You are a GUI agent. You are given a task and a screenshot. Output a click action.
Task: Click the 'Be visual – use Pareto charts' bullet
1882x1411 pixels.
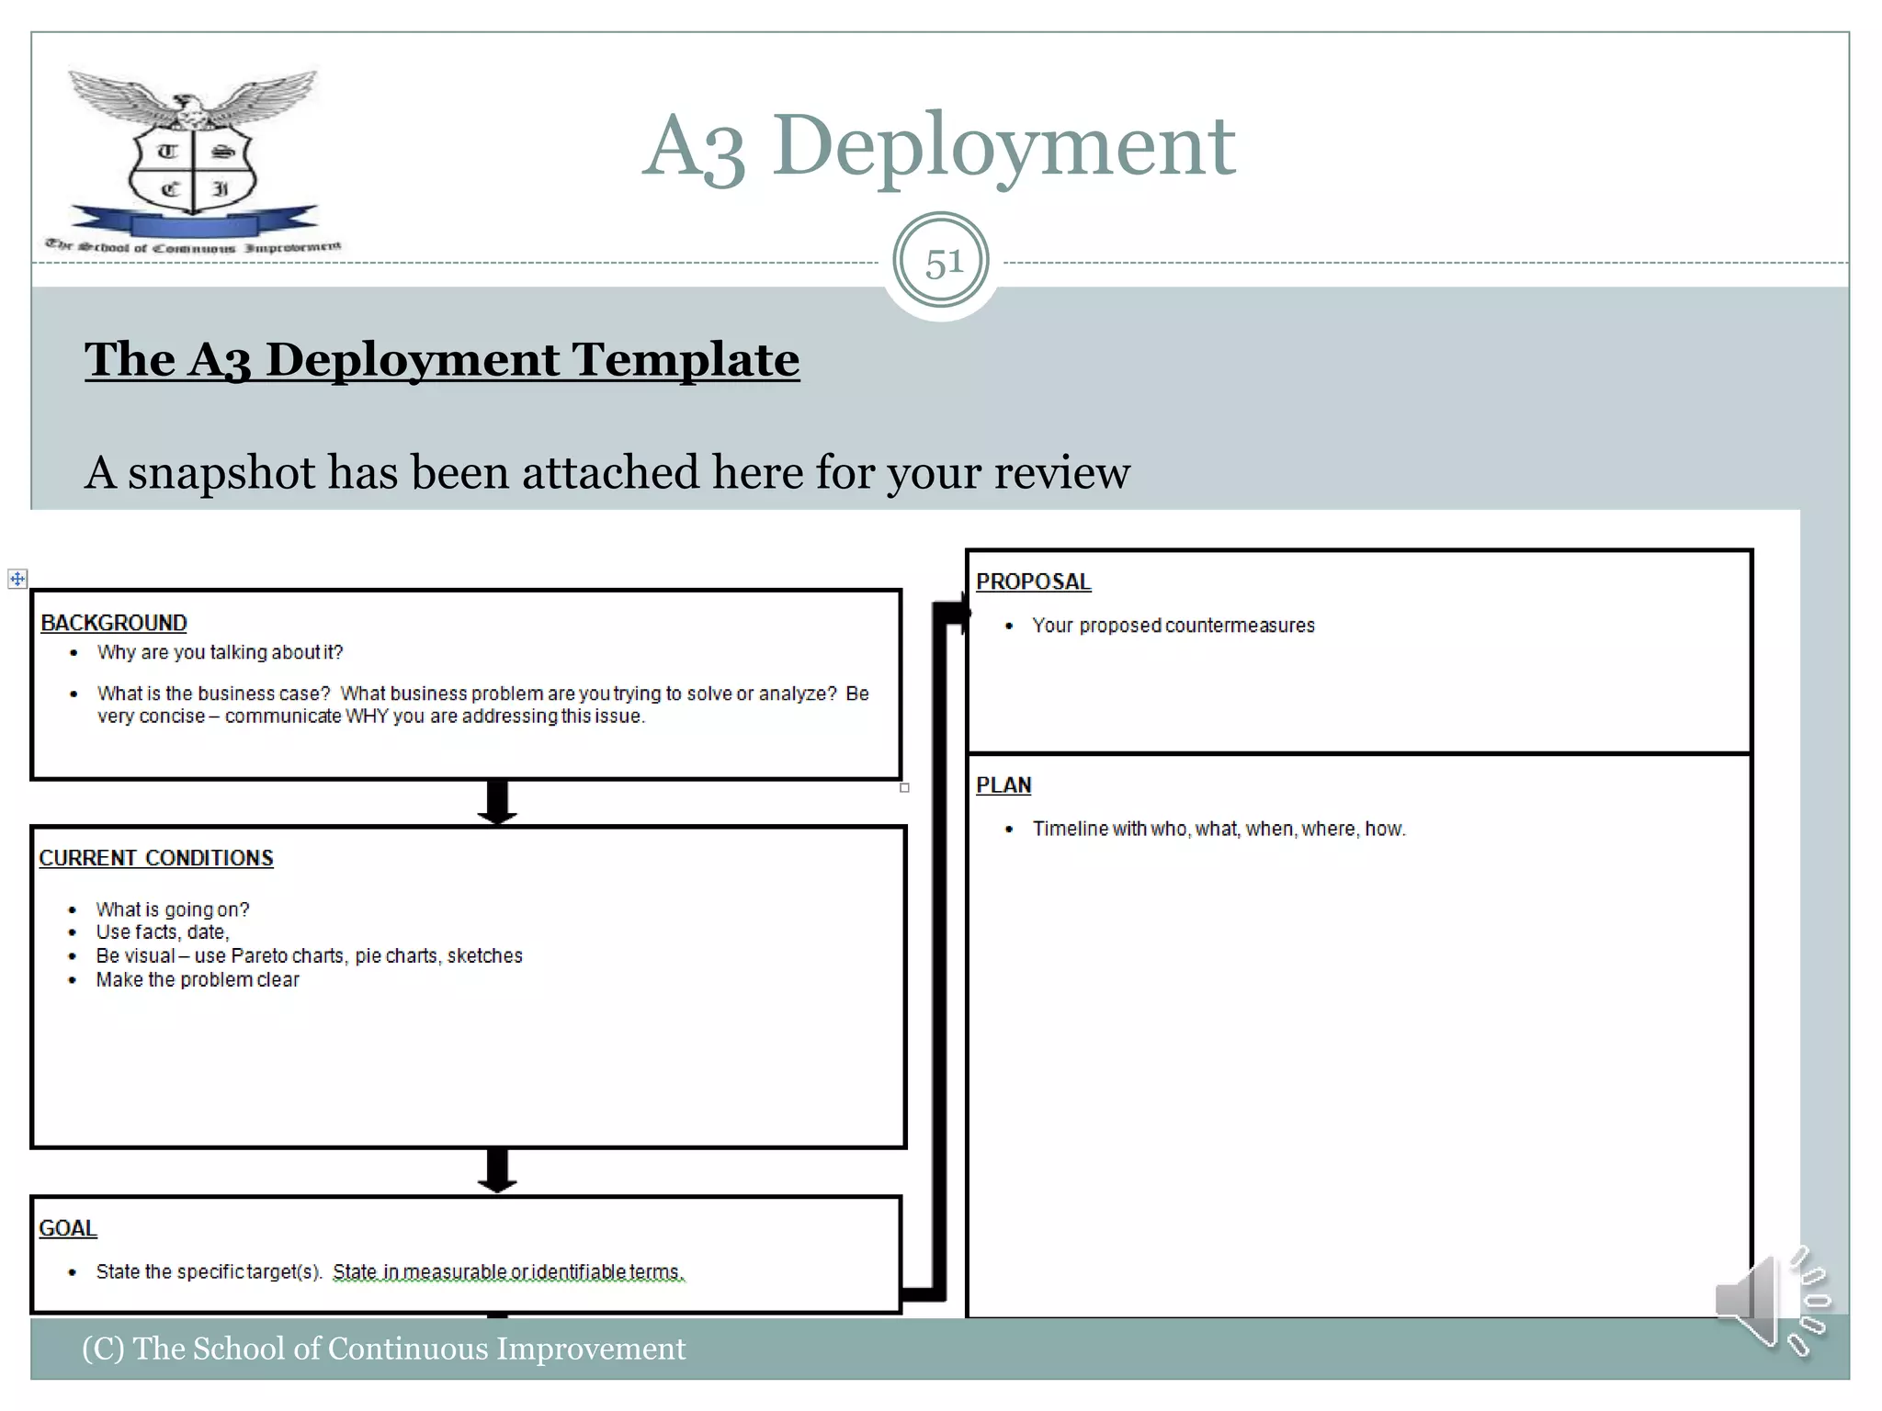coord(309,956)
